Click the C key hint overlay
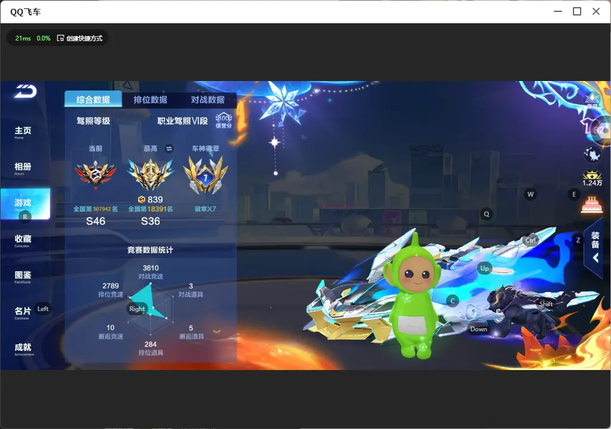 [453, 301]
